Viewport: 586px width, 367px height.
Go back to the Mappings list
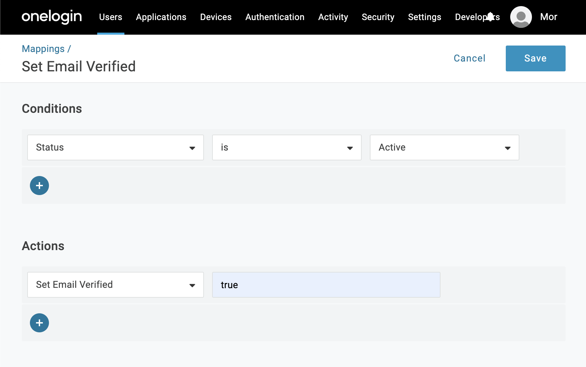(44, 49)
